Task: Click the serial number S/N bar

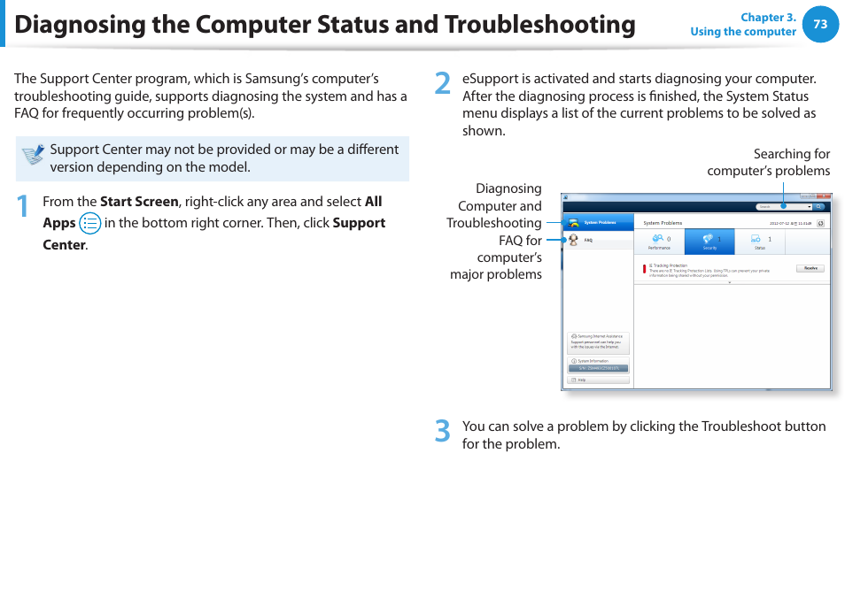Action: click(x=598, y=369)
